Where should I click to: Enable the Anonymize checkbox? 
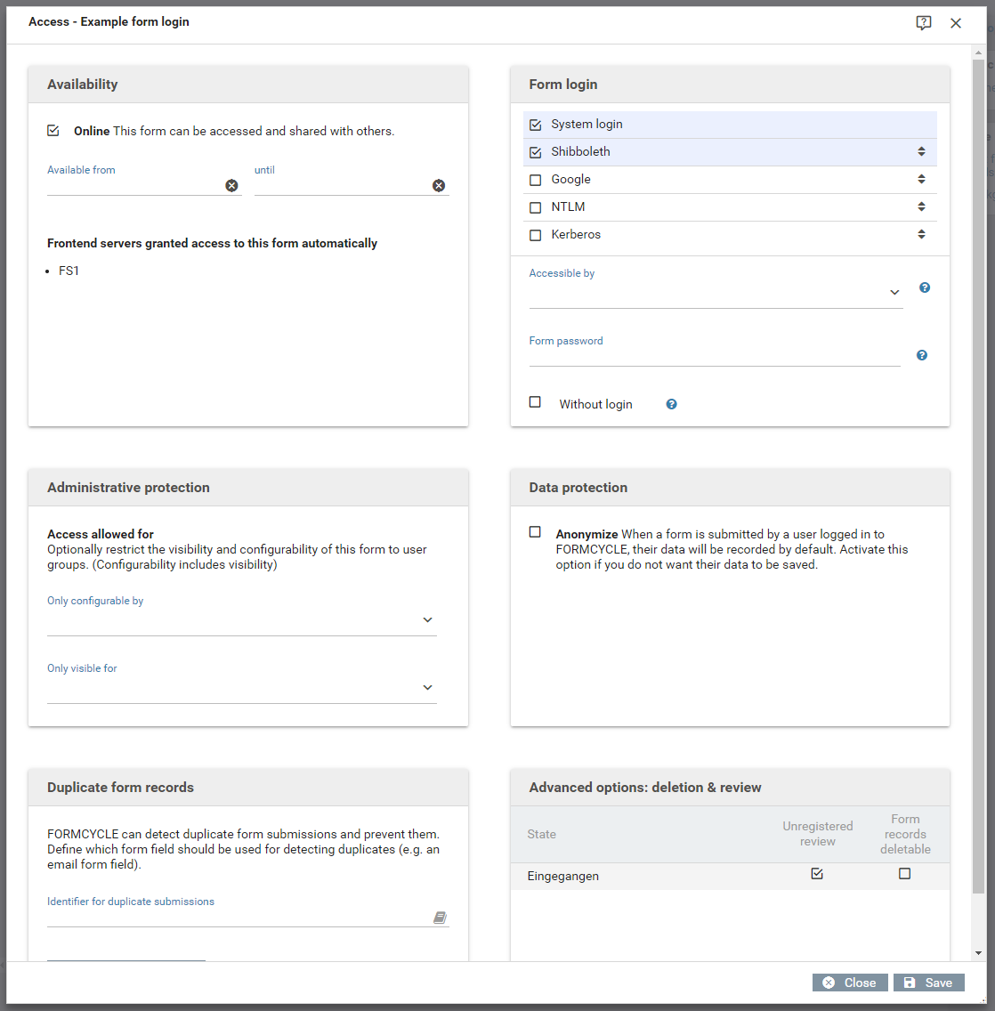[535, 532]
